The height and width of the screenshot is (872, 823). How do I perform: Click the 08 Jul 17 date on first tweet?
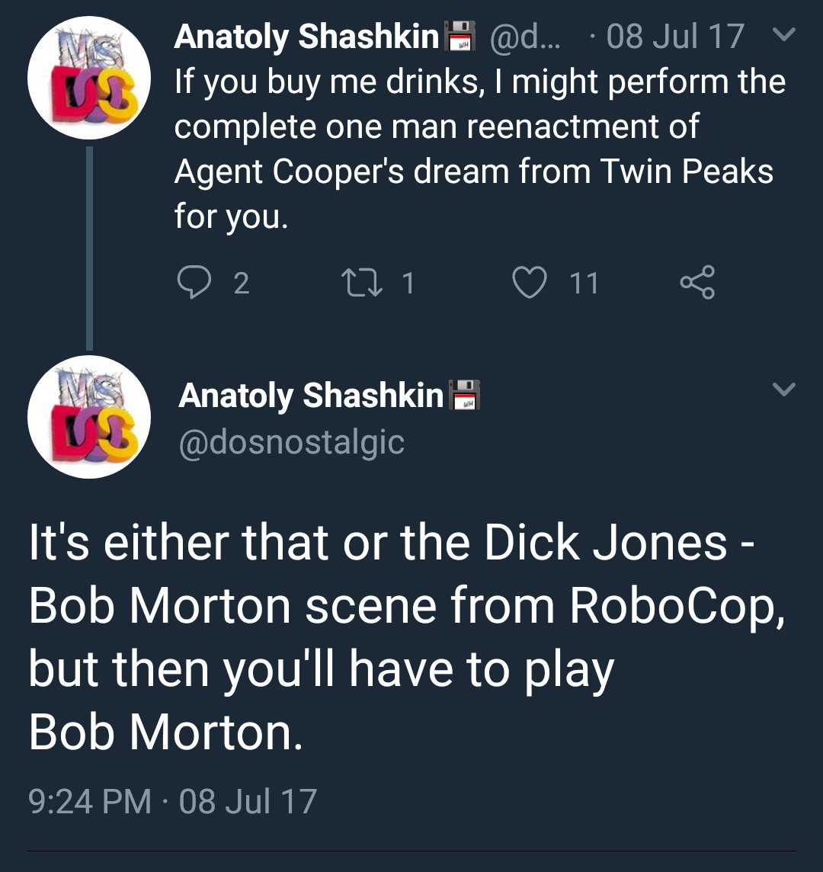[675, 37]
